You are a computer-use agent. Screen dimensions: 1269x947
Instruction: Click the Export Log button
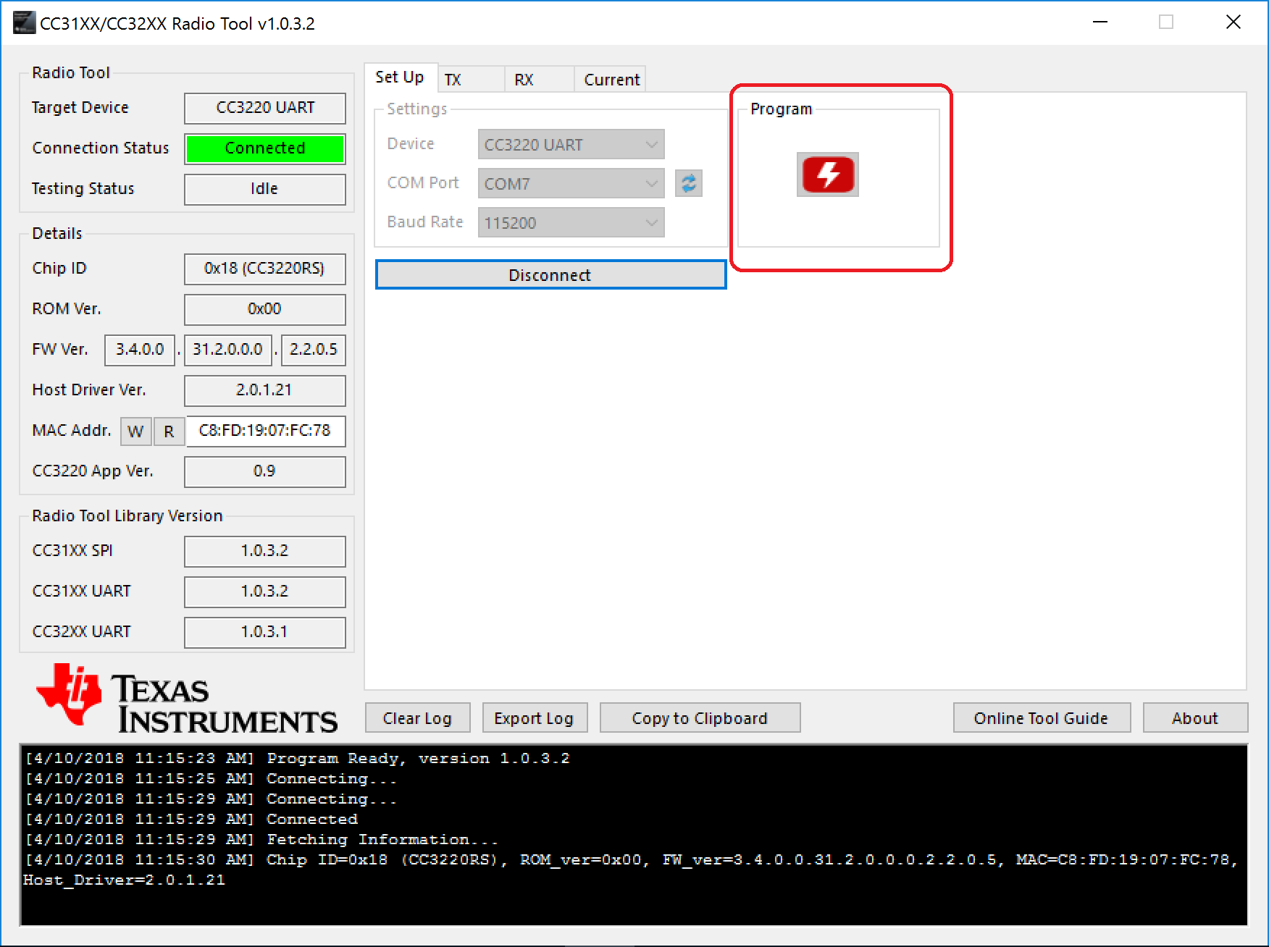click(535, 717)
